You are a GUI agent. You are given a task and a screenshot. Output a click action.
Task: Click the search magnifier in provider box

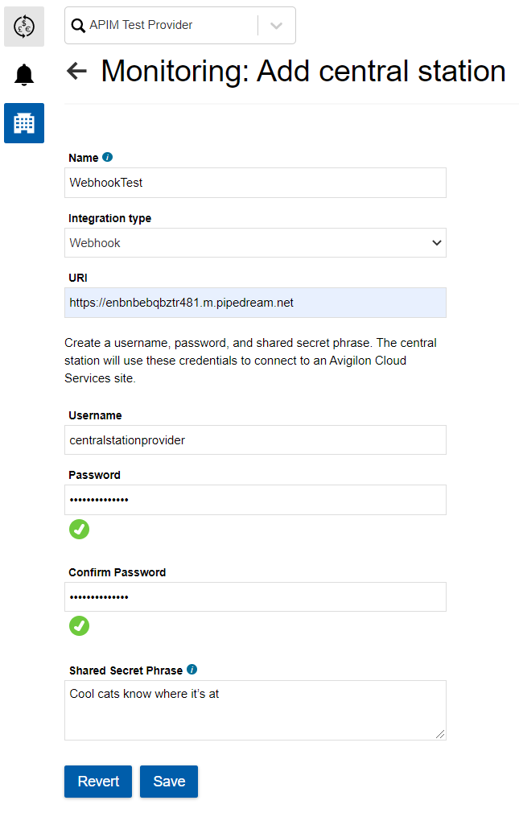coord(78,26)
